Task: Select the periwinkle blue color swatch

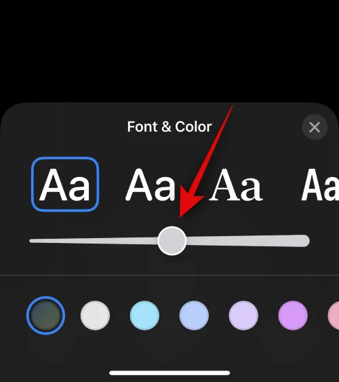Action: (194, 316)
